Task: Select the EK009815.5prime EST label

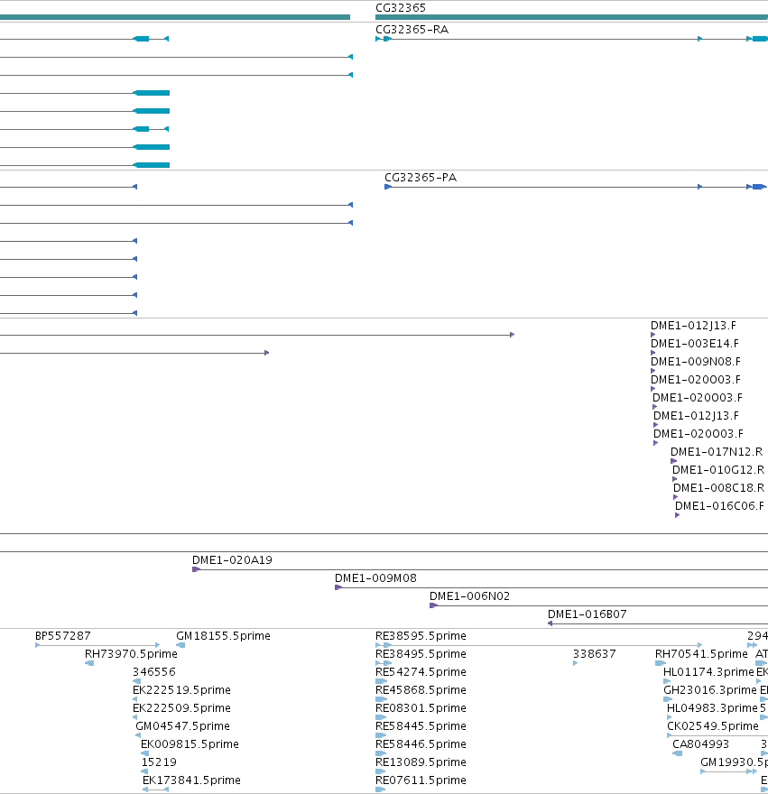Action: (x=190, y=744)
